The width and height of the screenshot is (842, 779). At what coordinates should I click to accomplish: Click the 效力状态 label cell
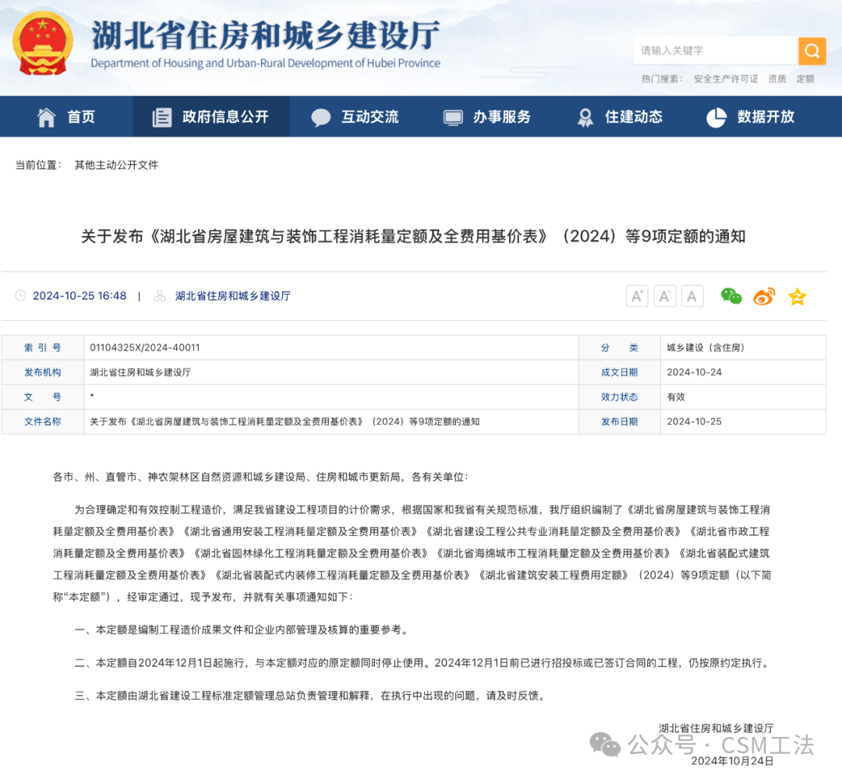click(620, 397)
